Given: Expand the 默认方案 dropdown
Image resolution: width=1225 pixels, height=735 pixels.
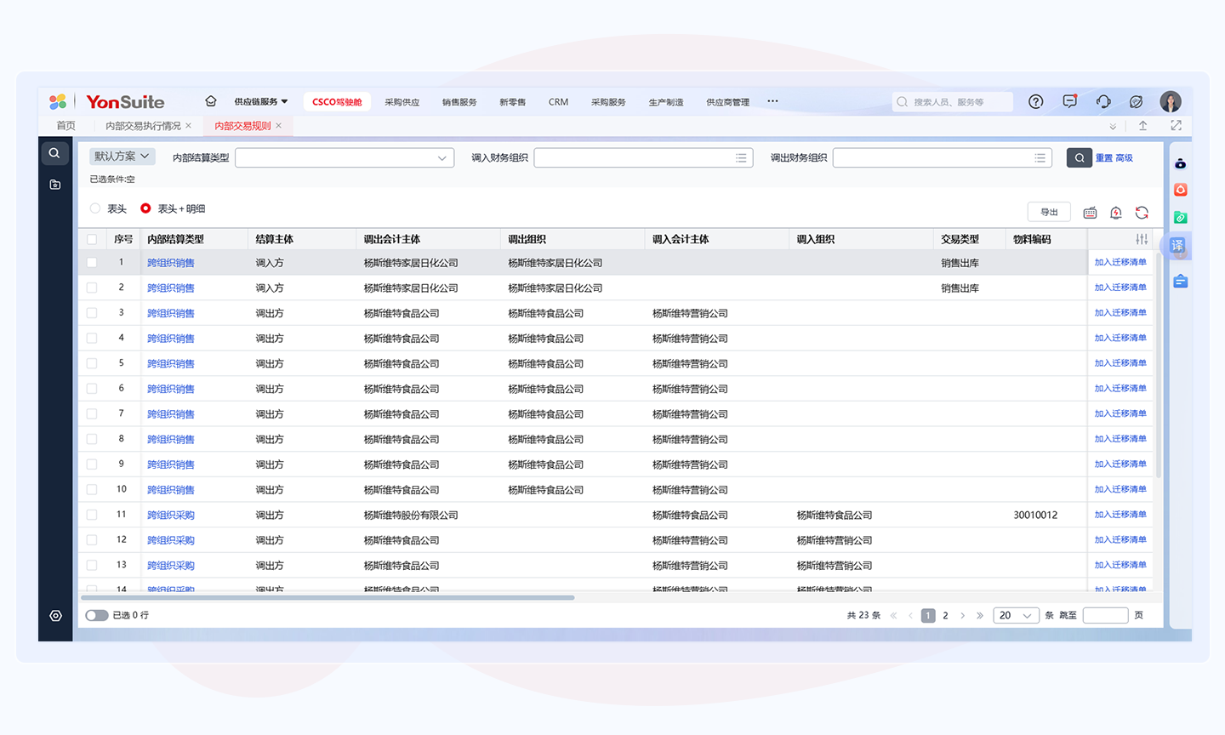Looking at the screenshot, I should click(x=122, y=157).
